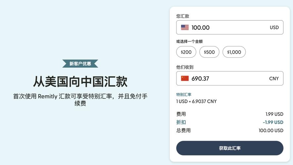Open the USD currency selector
Image resolution: width=293 pixels, height=165 pixels.
coord(274,28)
